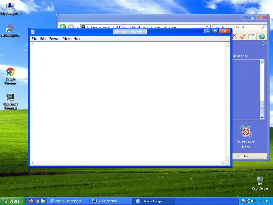
Task: Open file explorer from quick launch bar
Action: click(x=43, y=201)
